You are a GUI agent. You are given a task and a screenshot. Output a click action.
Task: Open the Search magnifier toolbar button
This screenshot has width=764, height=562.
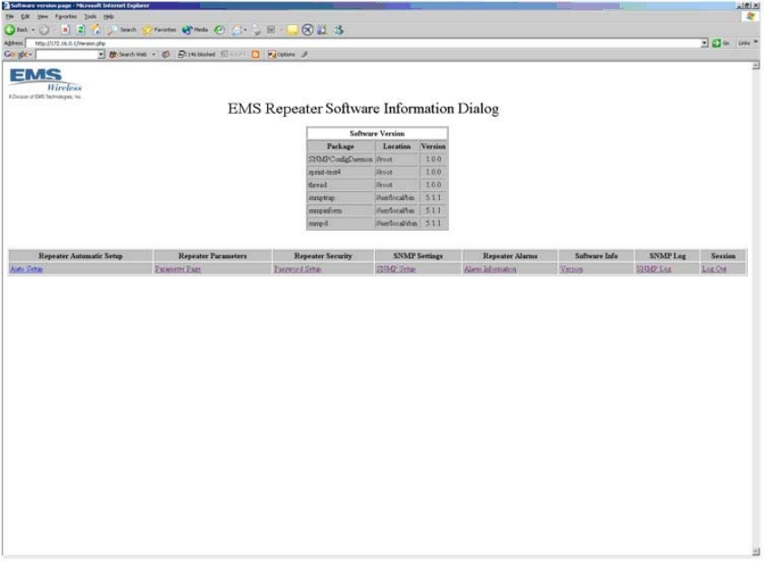tap(122, 30)
